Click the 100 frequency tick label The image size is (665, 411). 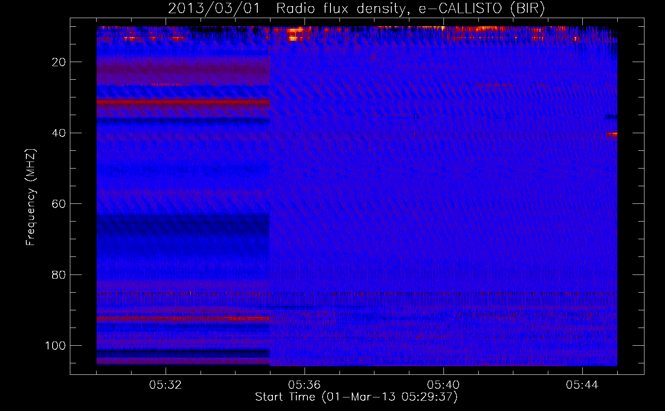(x=55, y=346)
